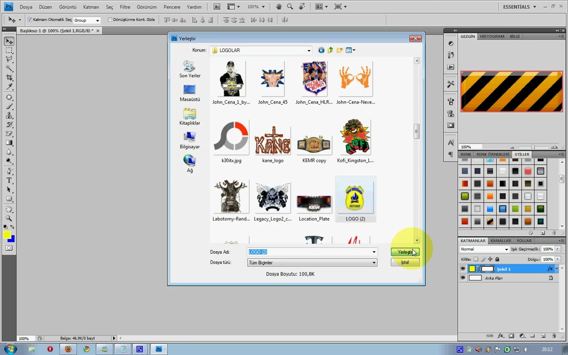
Task: Select the Eyedropper tool
Action: pyautogui.click(x=9, y=87)
